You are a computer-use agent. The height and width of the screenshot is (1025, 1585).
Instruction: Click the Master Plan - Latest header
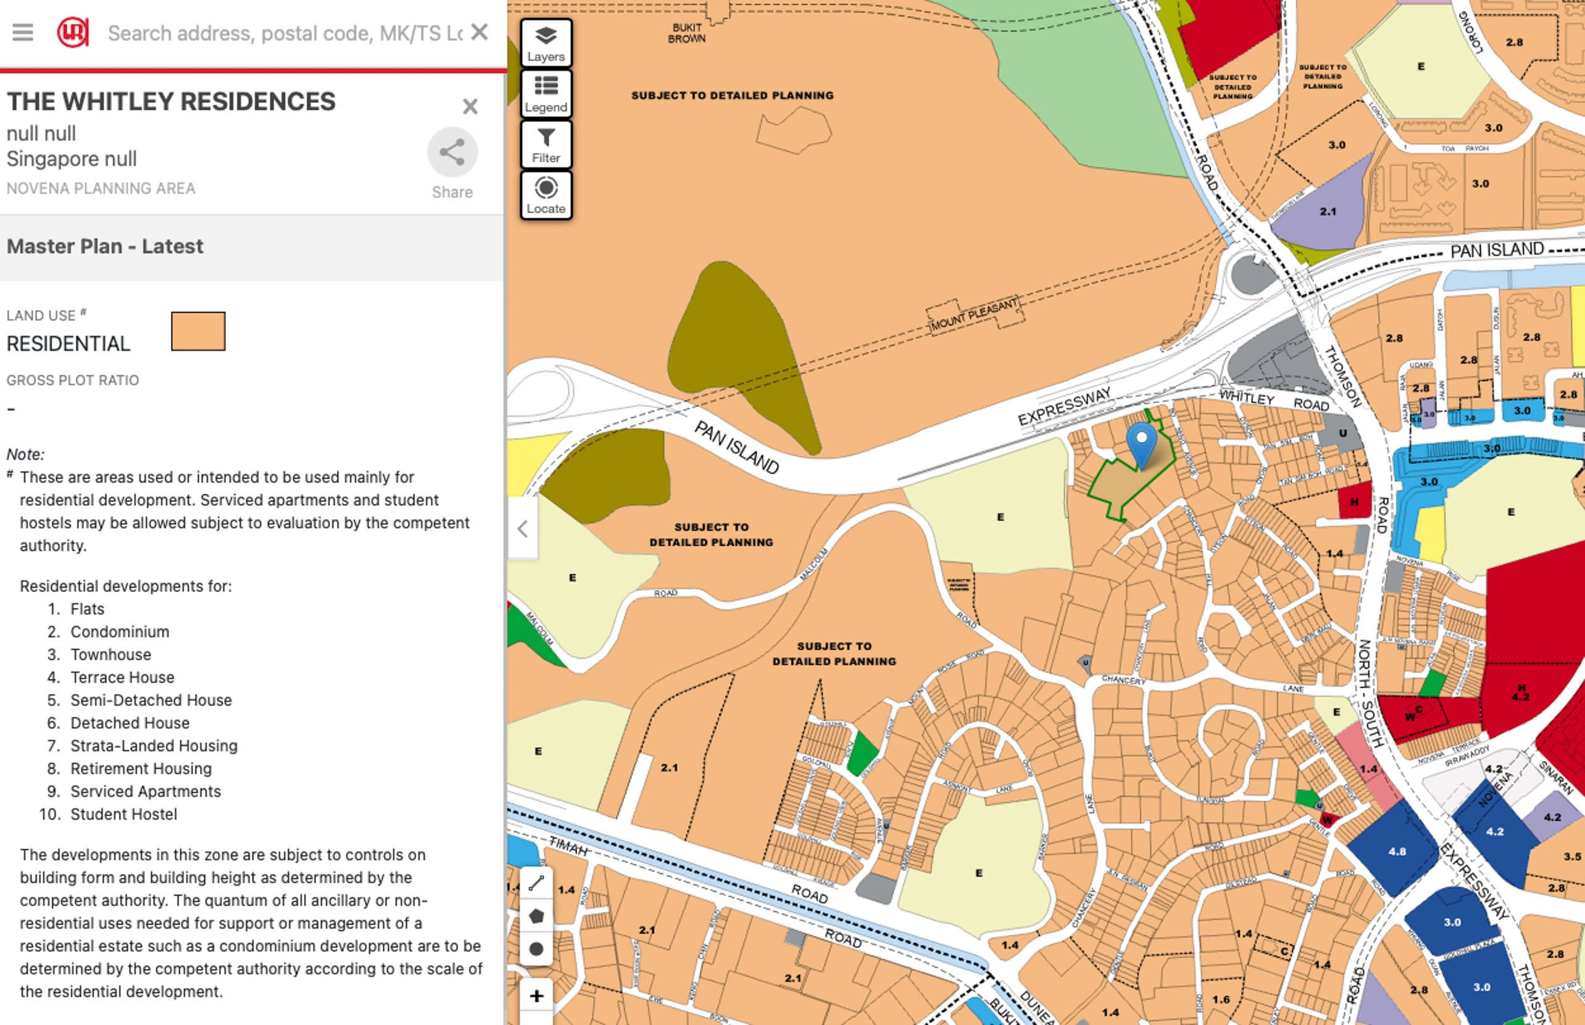pyautogui.click(x=105, y=246)
